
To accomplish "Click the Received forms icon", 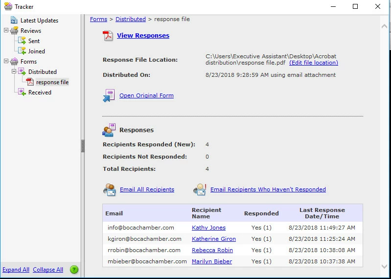I will coord(22,92).
